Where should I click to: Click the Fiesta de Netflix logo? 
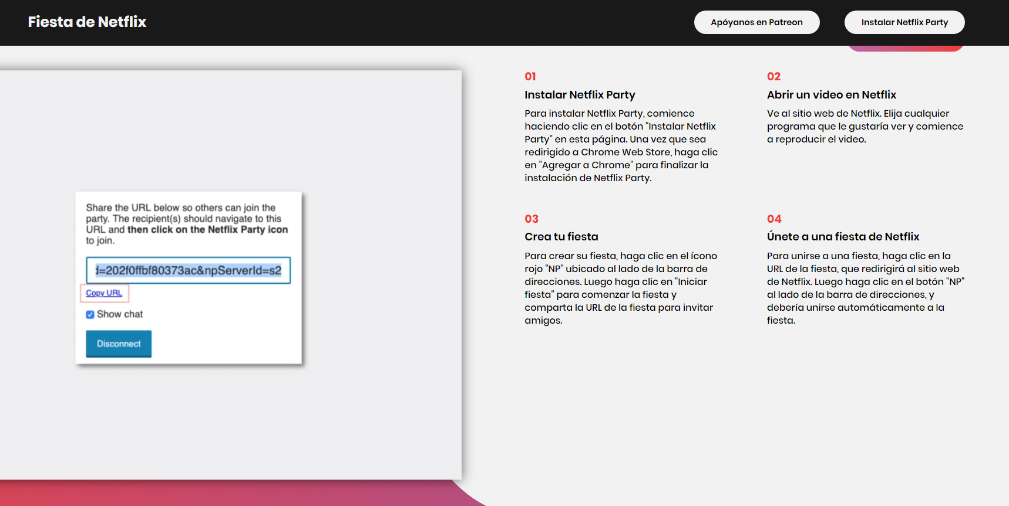click(x=87, y=22)
